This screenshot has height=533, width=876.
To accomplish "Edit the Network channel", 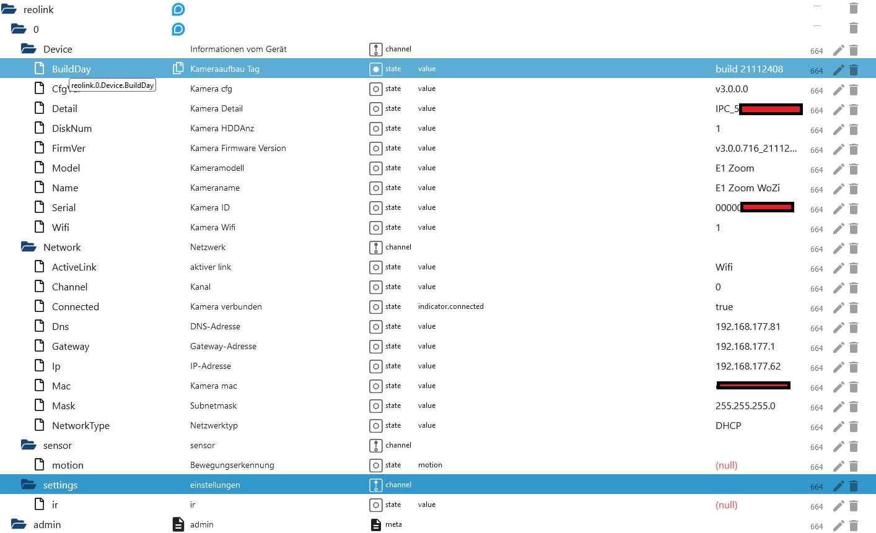I will (x=838, y=248).
